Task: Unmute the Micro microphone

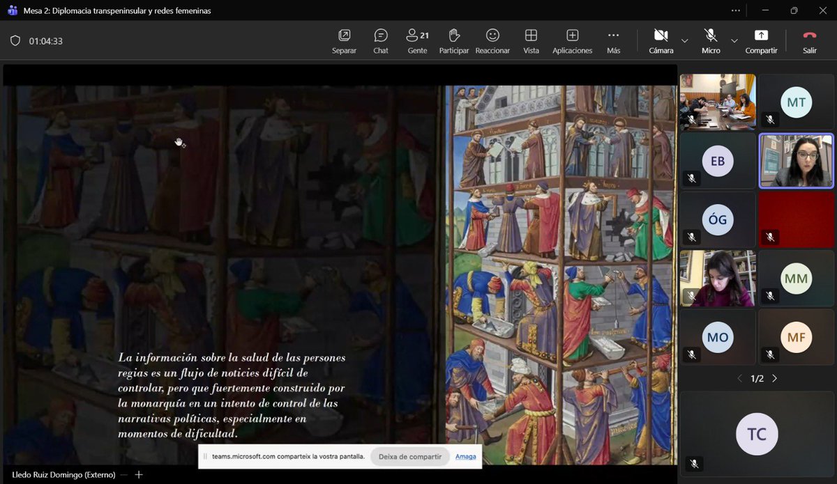Action: pyautogui.click(x=711, y=41)
